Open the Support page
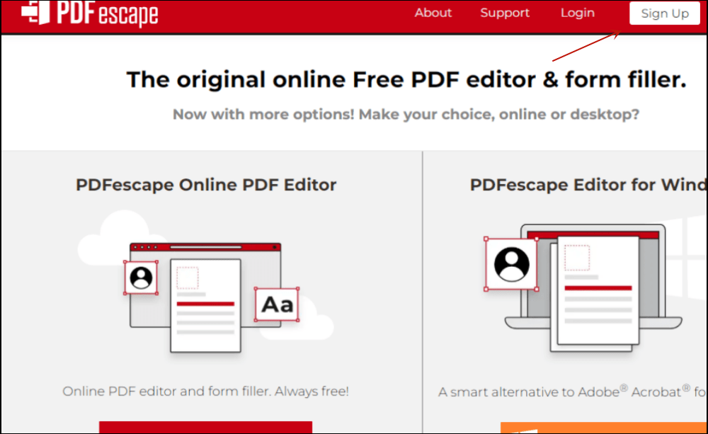The image size is (708, 434). 505,13
